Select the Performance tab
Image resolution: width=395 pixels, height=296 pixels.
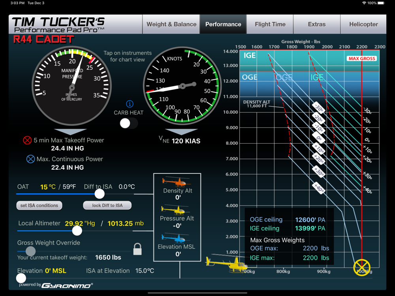223,24
